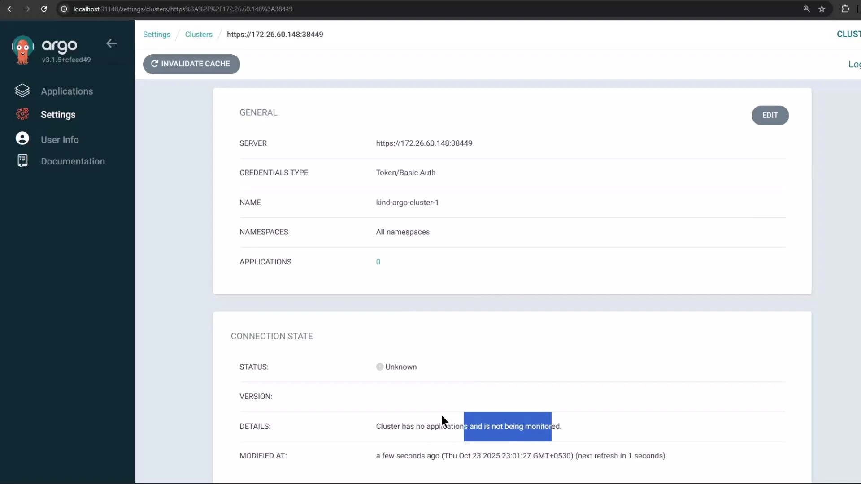Select the Settings gear icon in sidebar
The height and width of the screenshot is (484, 861).
pyautogui.click(x=22, y=114)
